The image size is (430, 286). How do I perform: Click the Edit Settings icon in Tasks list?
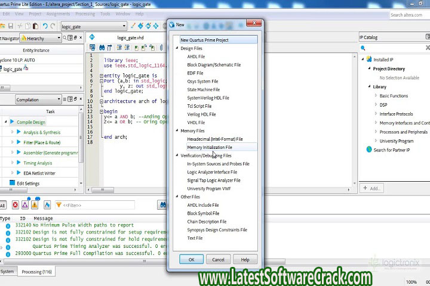point(12,184)
